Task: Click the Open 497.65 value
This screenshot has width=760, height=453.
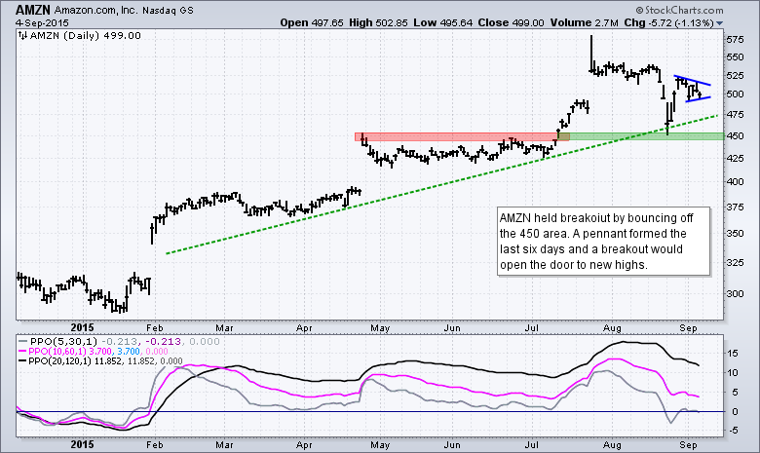Action: click(x=312, y=22)
